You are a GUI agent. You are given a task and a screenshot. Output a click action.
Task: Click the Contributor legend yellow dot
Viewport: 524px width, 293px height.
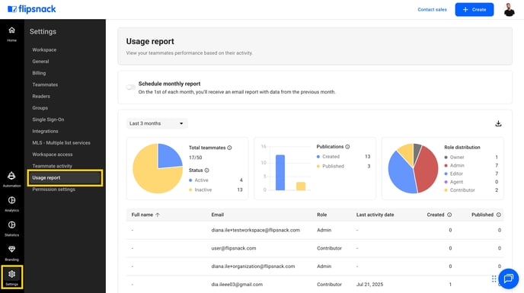446,190
